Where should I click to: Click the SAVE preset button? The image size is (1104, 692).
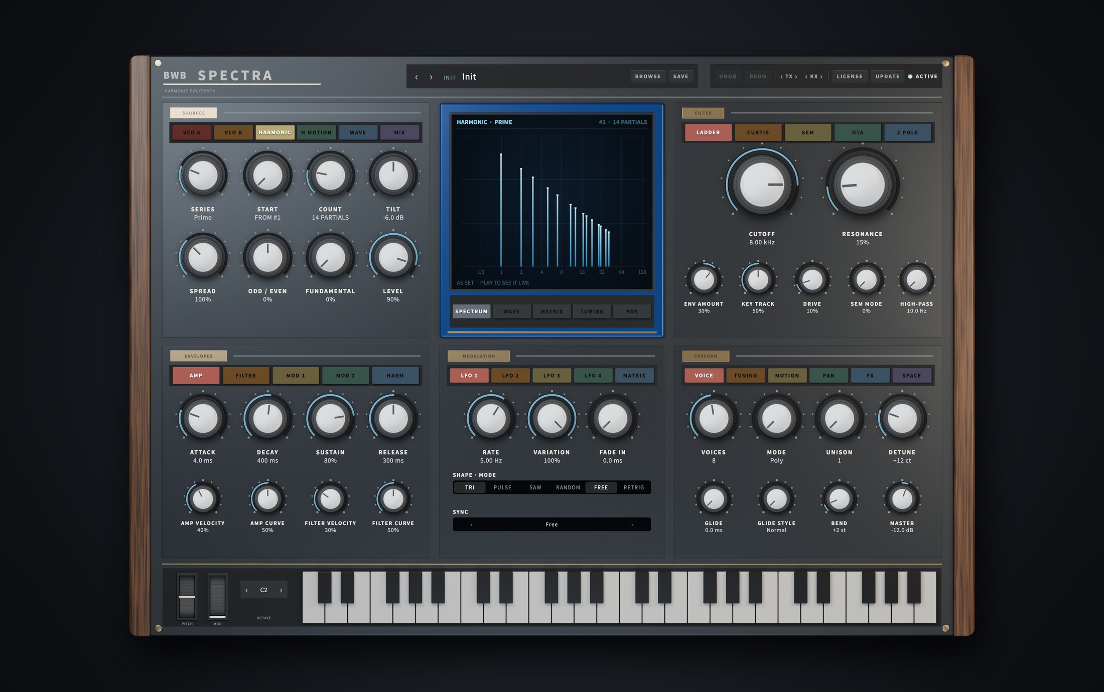[x=680, y=77]
